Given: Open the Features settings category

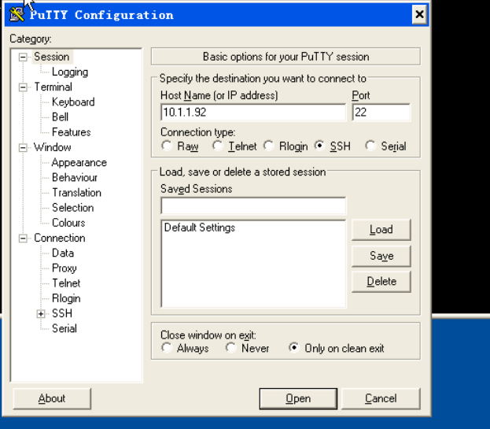Looking at the screenshot, I should (72, 132).
